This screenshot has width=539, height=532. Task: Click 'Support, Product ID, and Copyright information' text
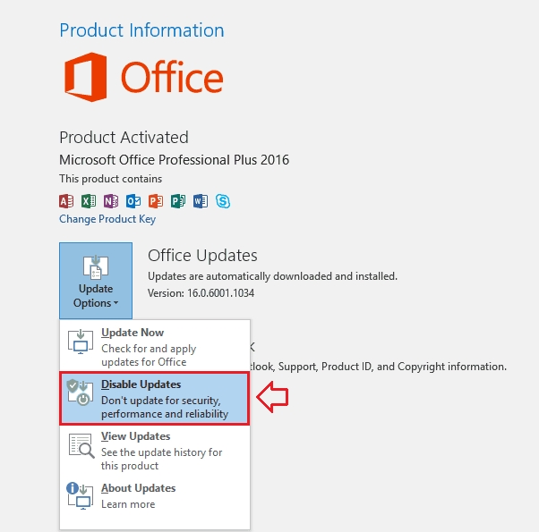coord(392,367)
